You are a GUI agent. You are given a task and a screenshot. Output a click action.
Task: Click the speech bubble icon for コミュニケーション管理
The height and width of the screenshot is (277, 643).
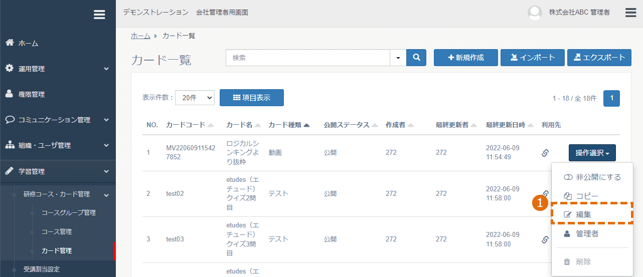(10, 119)
